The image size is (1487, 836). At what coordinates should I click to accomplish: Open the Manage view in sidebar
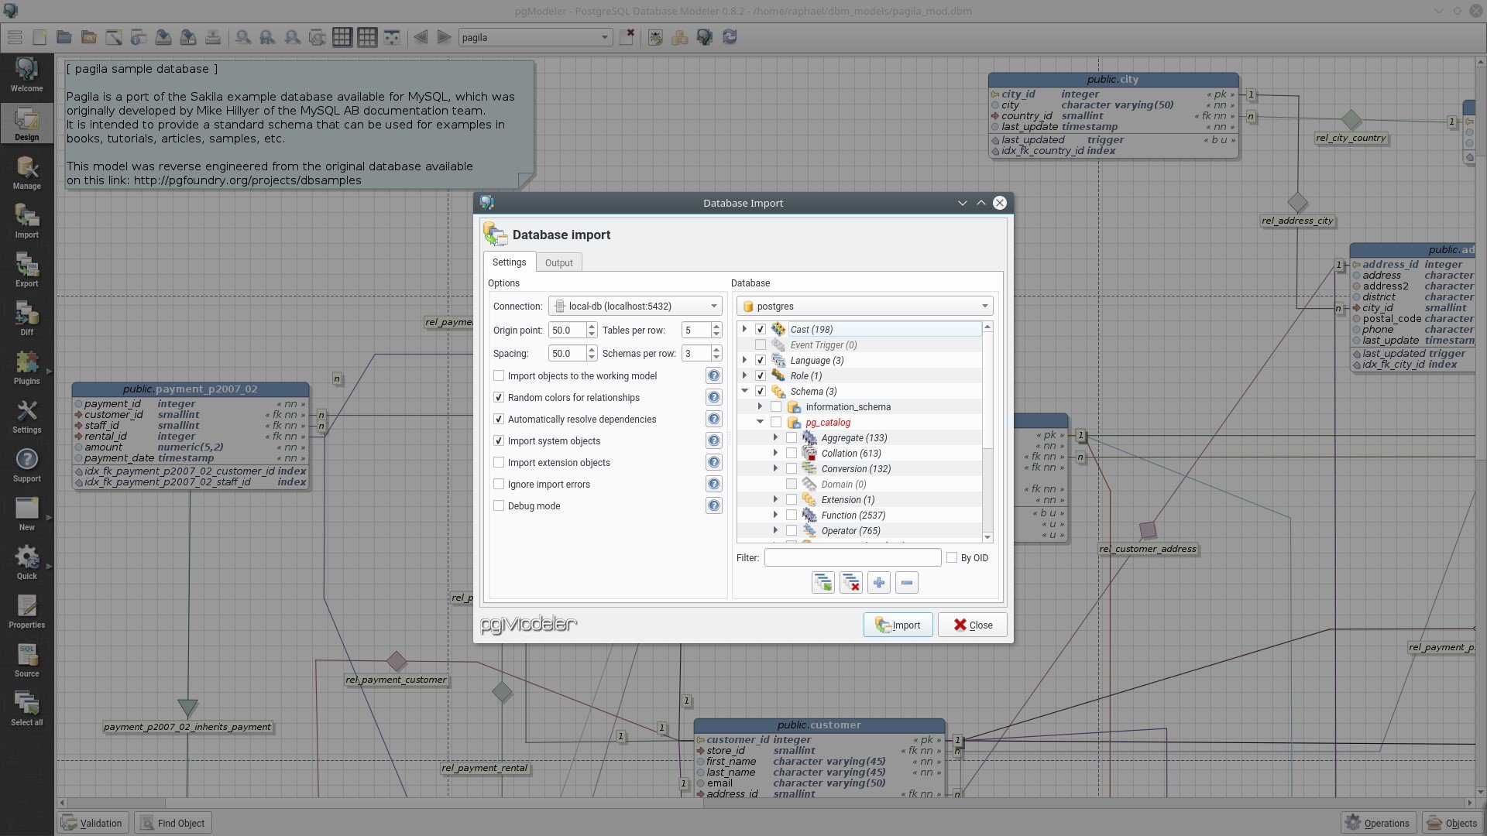click(x=26, y=173)
